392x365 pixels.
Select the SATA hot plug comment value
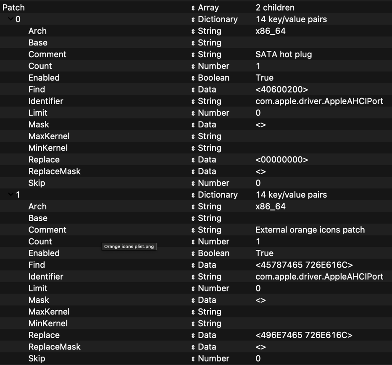coord(283,54)
